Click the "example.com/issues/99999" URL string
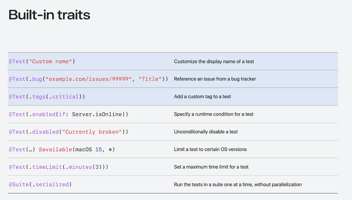 [89, 79]
